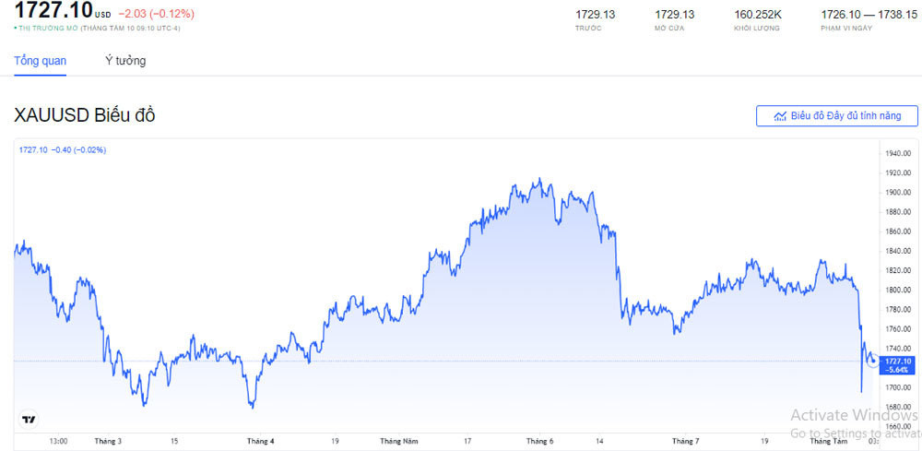Click the Tháng 7 date marker
The height and width of the screenshot is (451, 922).
point(685,441)
